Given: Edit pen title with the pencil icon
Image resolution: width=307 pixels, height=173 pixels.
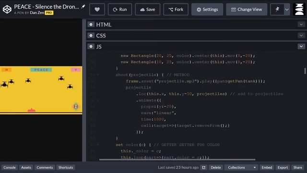Looking at the screenshot, I should pyautogui.click(x=83, y=6).
